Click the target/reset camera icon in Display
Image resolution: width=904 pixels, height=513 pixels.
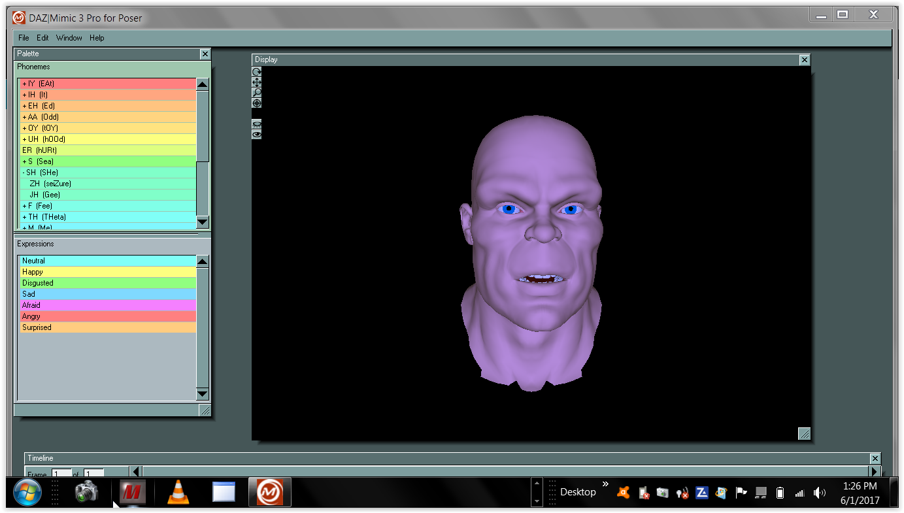point(257,103)
